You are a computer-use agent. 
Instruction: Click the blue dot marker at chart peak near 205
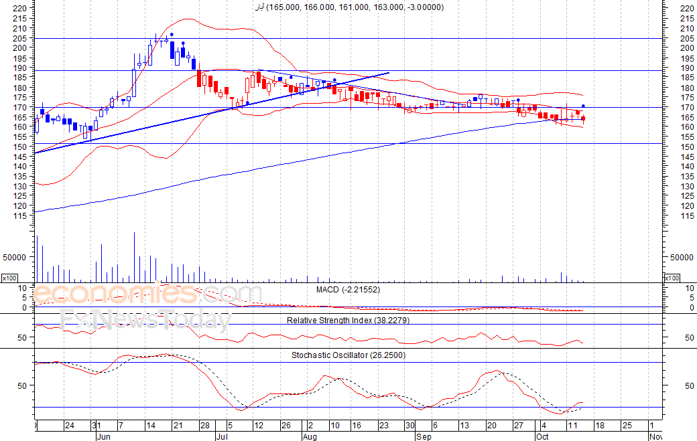click(x=172, y=34)
